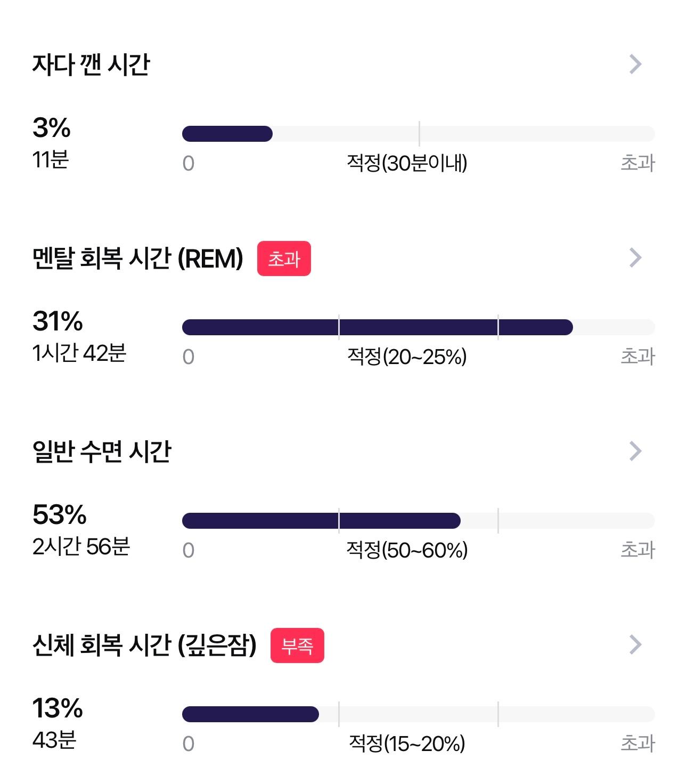Click the 일반 수면 53% progress bar
The width and height of the screenshot is (687, 775).
click(418, 521)
